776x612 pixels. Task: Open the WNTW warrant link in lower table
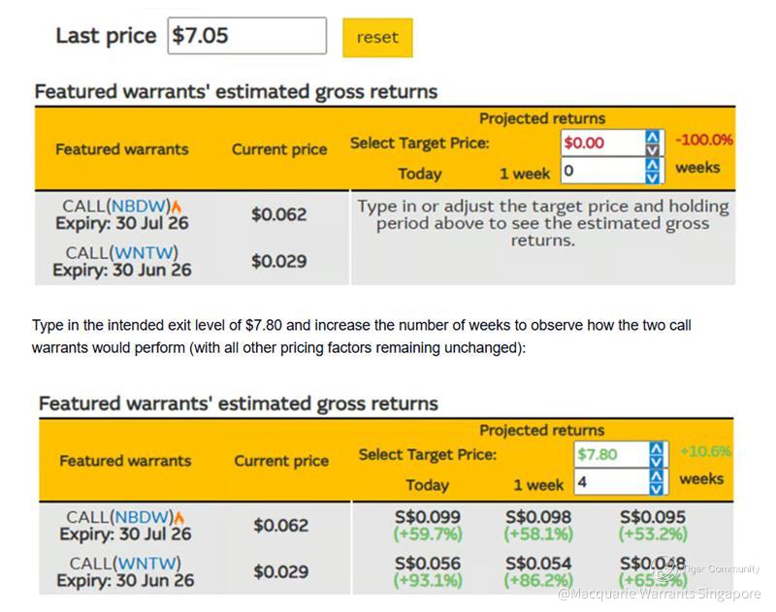click(147, 564)
